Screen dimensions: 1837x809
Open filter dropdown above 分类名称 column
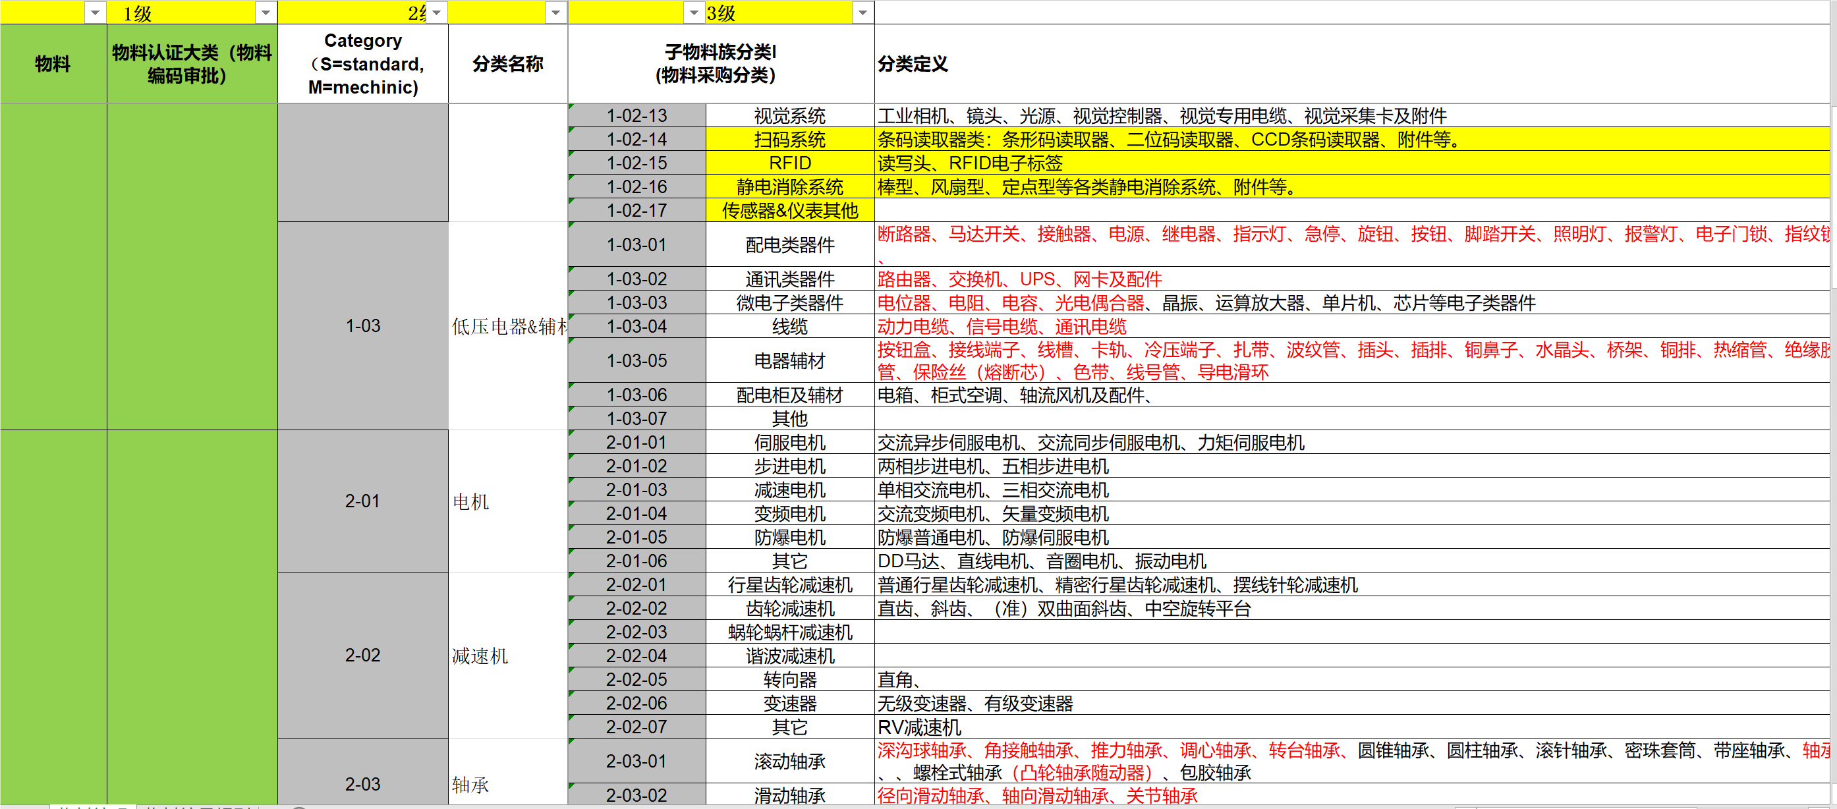coord(556,13)
